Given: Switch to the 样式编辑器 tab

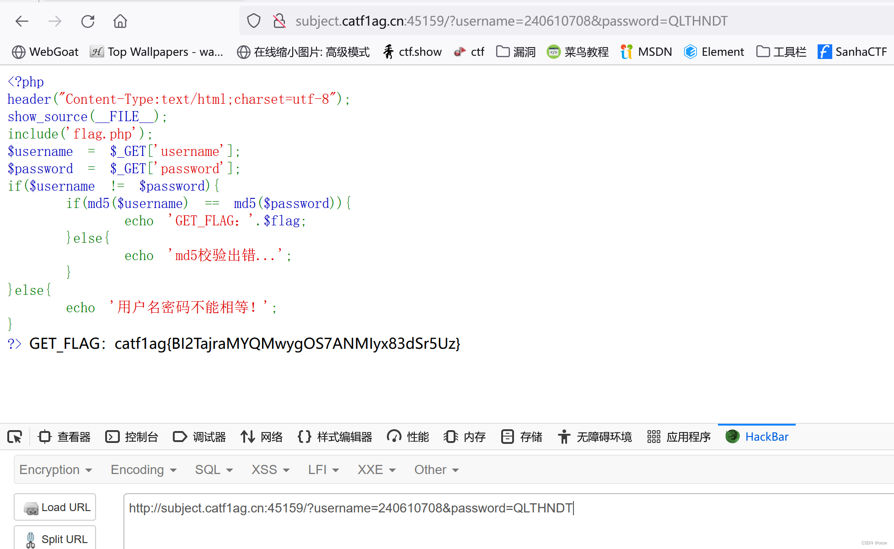Looking at the screenshot, I should tap(335, 437).
